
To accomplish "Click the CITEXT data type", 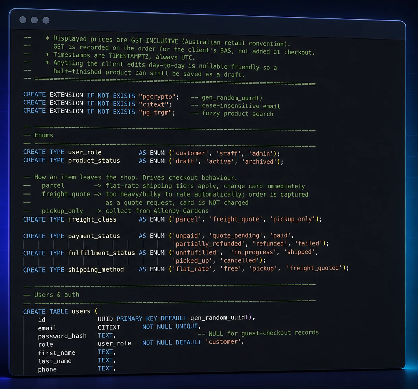I will pyautogui.click(x=109, y=327).
